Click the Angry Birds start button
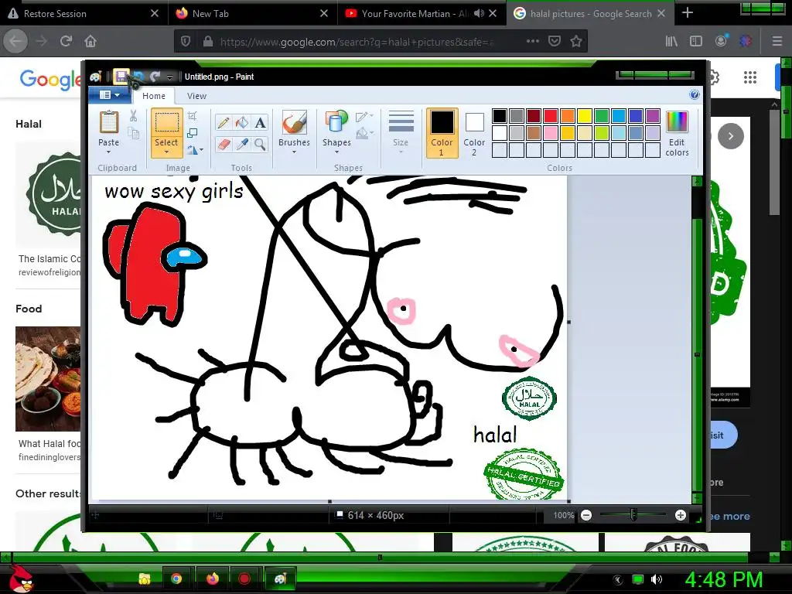792x594 pixels. point(22,579)
